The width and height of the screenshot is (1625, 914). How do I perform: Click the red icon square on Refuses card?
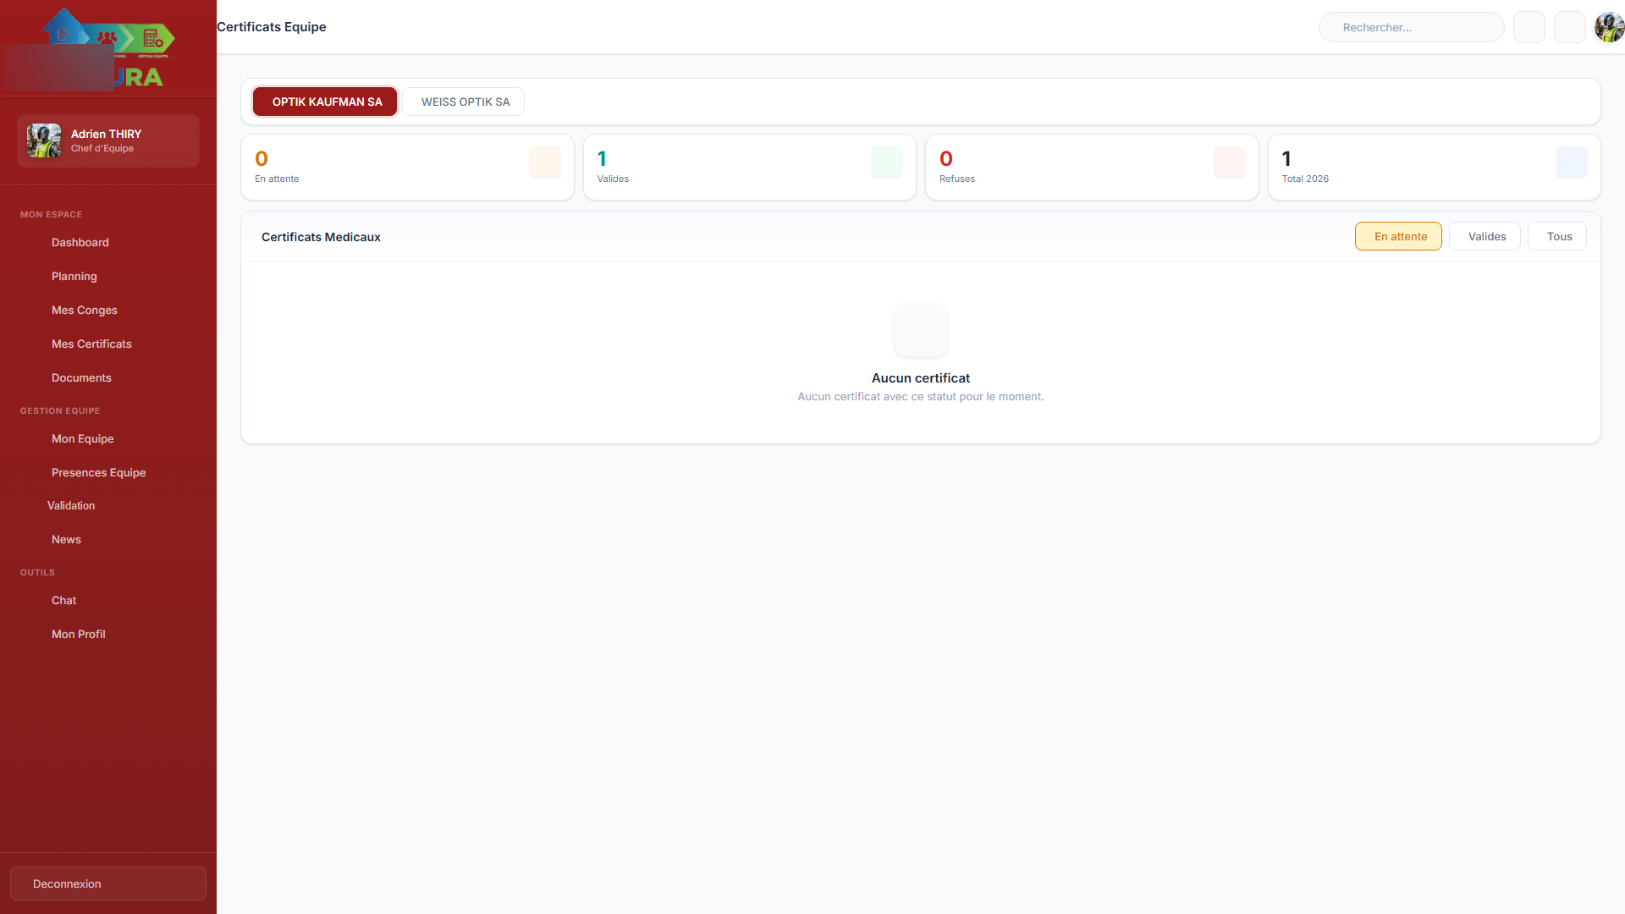coord(1229,162)
